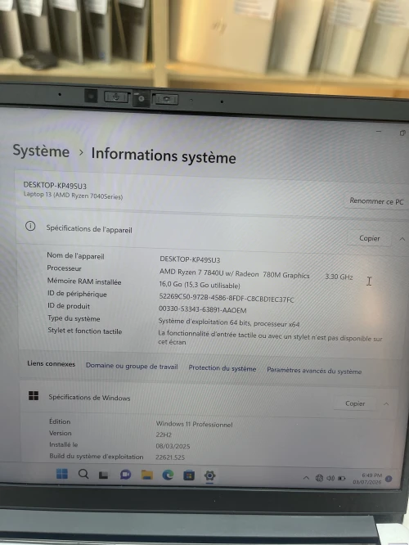The height and width of the screenshot is (545, 409).
Task: Click the 3.30 GHz processor speed
Action: [339, 277]
